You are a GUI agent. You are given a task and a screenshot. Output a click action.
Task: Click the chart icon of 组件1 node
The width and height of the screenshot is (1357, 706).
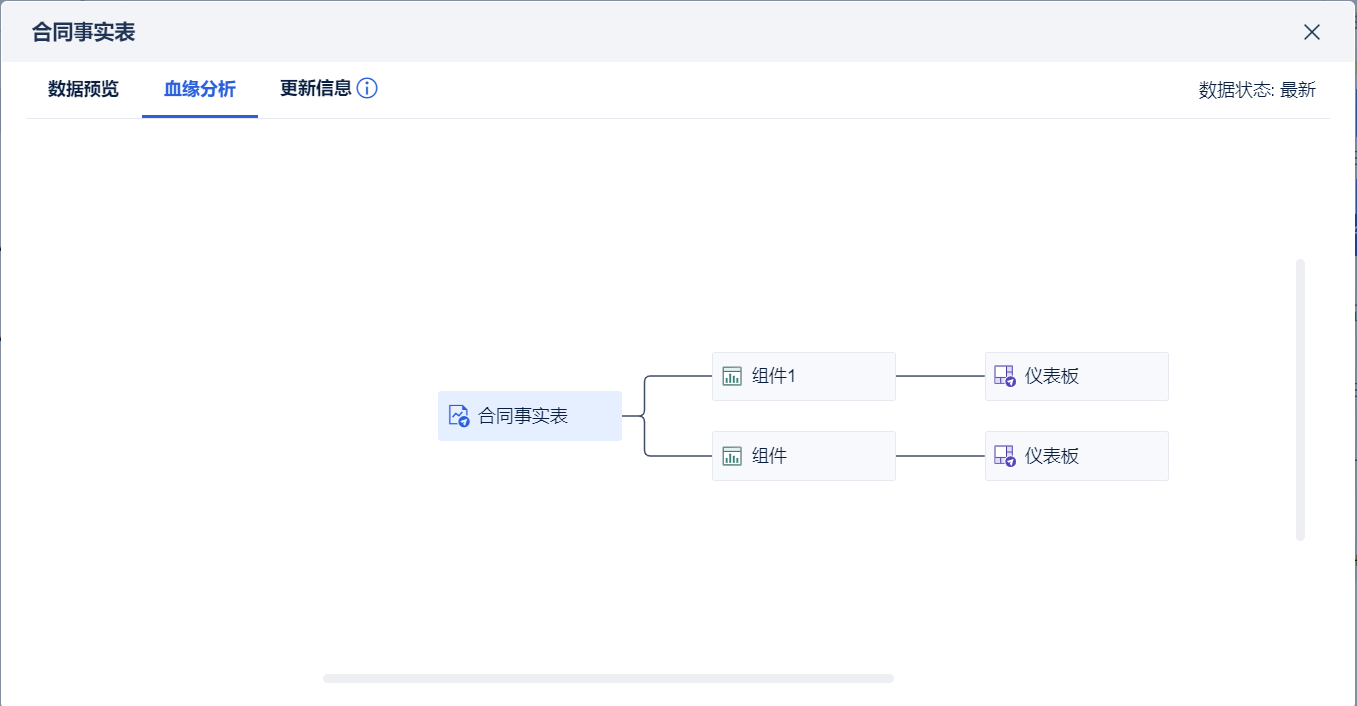pyautogui.click(x=732, y=376)
